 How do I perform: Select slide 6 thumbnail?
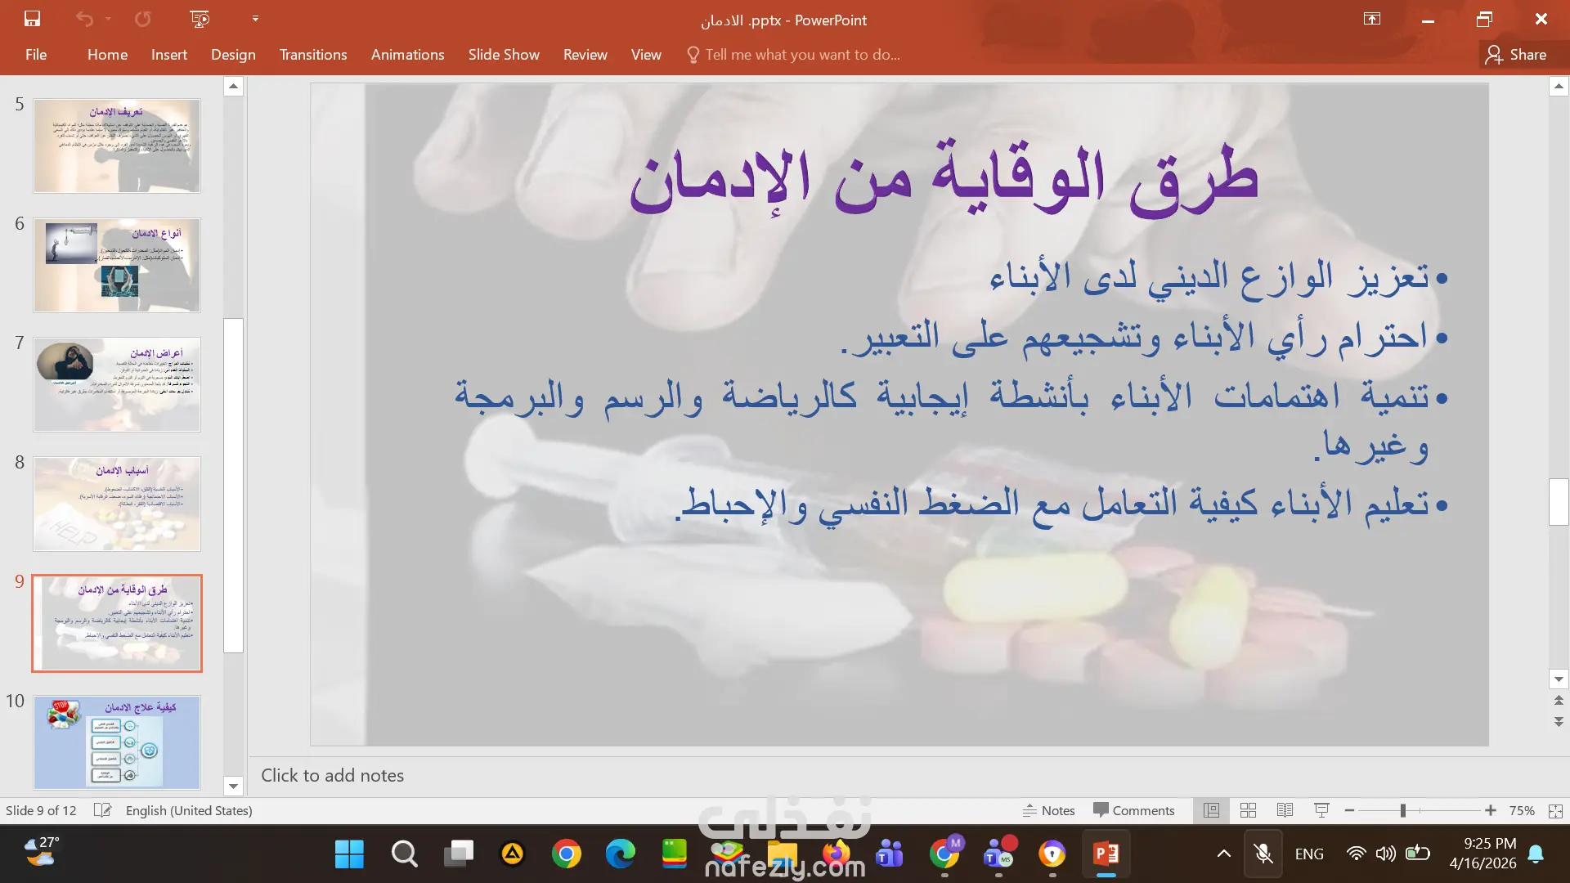pyautogui.click(x=117, y=265)
